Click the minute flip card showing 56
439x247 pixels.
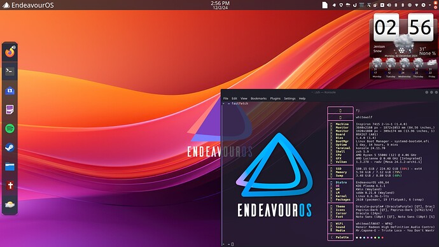coord(421,27)
